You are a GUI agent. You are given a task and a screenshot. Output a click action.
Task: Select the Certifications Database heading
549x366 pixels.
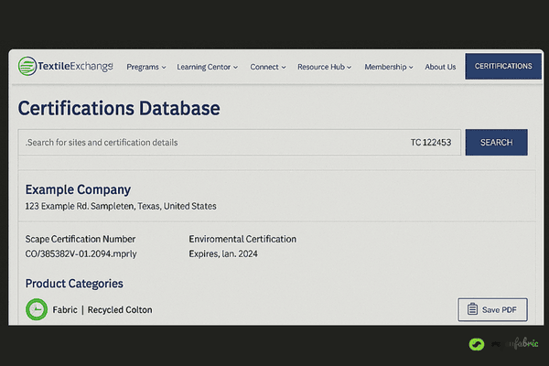[x=119, y=108]
